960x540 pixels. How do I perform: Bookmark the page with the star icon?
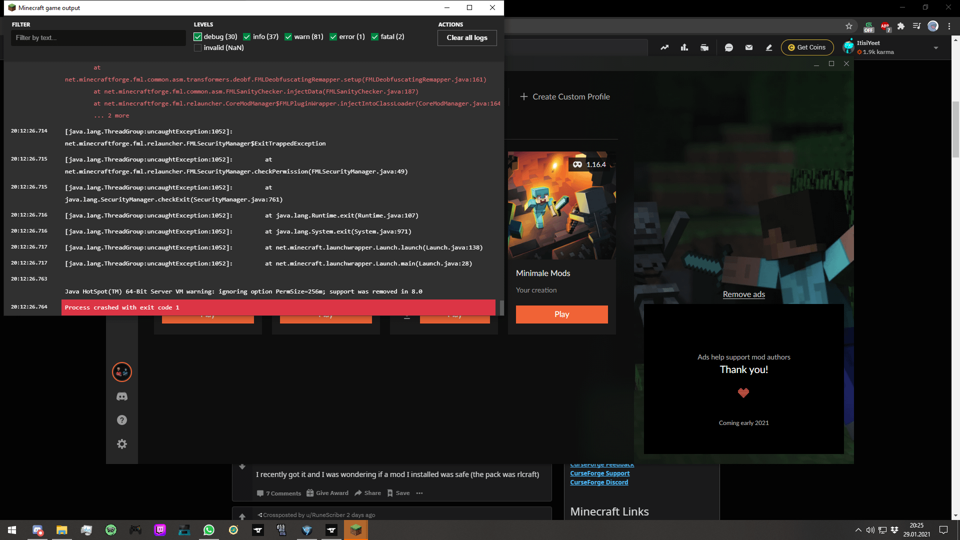(849, 26)
